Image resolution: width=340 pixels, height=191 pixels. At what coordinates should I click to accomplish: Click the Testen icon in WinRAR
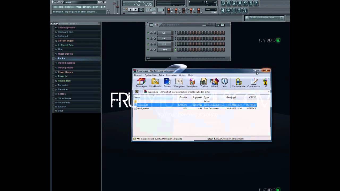click(x=167, y=83)
